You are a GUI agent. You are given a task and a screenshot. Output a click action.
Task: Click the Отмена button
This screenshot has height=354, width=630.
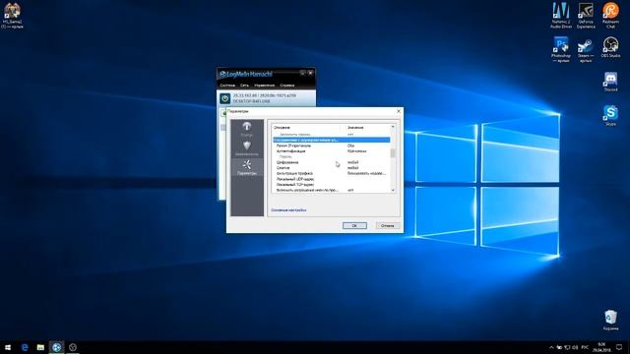(387, 225)
